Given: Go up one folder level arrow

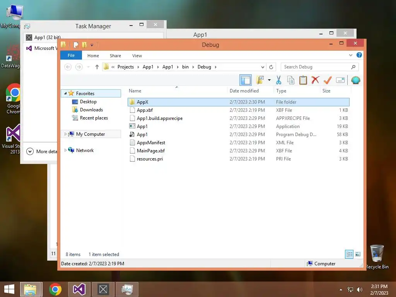Looking at the screenshot, I should click(97, 67).
